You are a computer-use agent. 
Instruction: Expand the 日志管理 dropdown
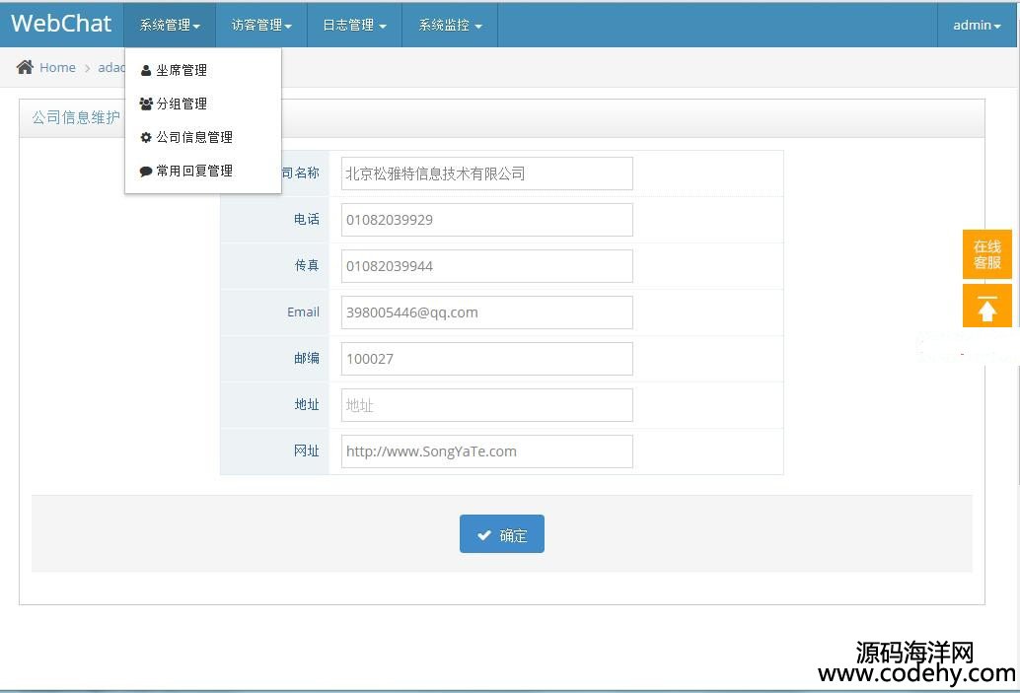(354, 26)
